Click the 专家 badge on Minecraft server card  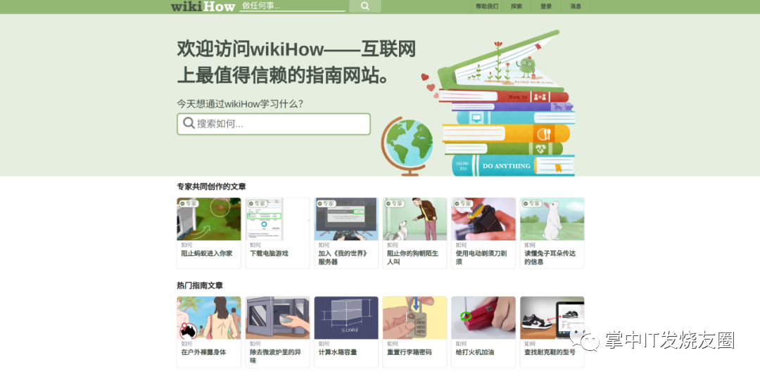point(326,203)
